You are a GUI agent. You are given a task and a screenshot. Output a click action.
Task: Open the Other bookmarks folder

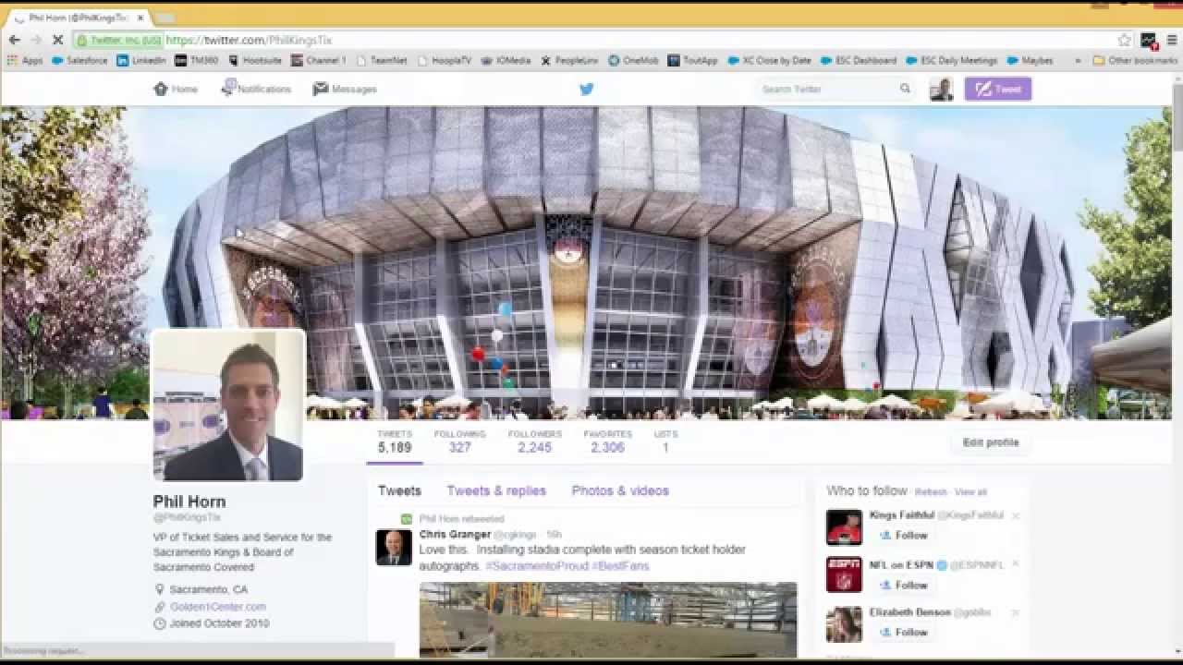(1135, 61)
